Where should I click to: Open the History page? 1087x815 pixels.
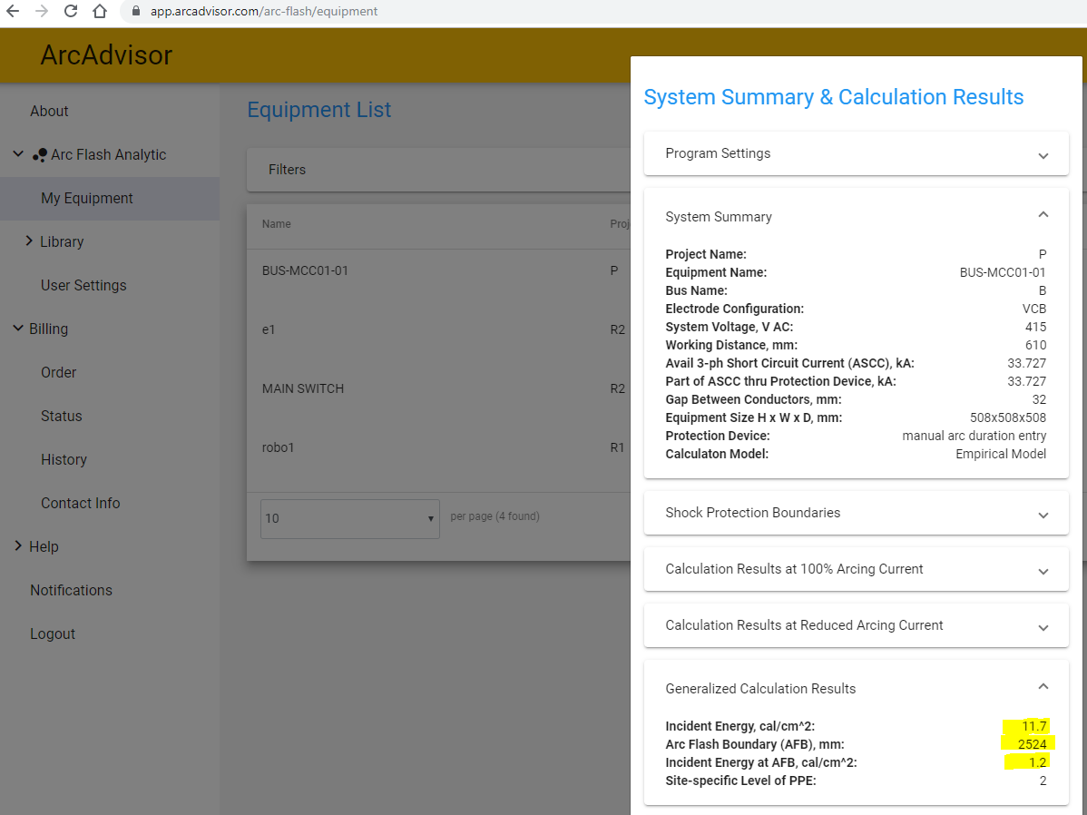pyautogui.click(x=64, y=459)
